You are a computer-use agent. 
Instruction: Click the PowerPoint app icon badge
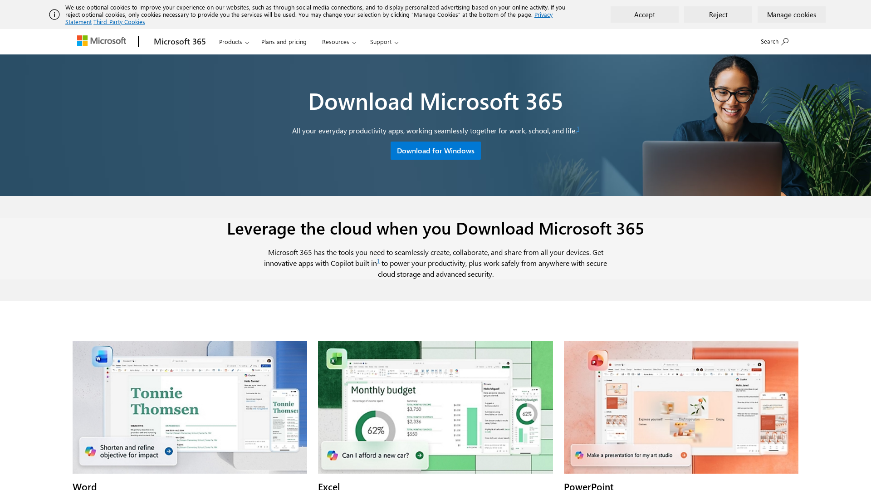pos(597,361)
